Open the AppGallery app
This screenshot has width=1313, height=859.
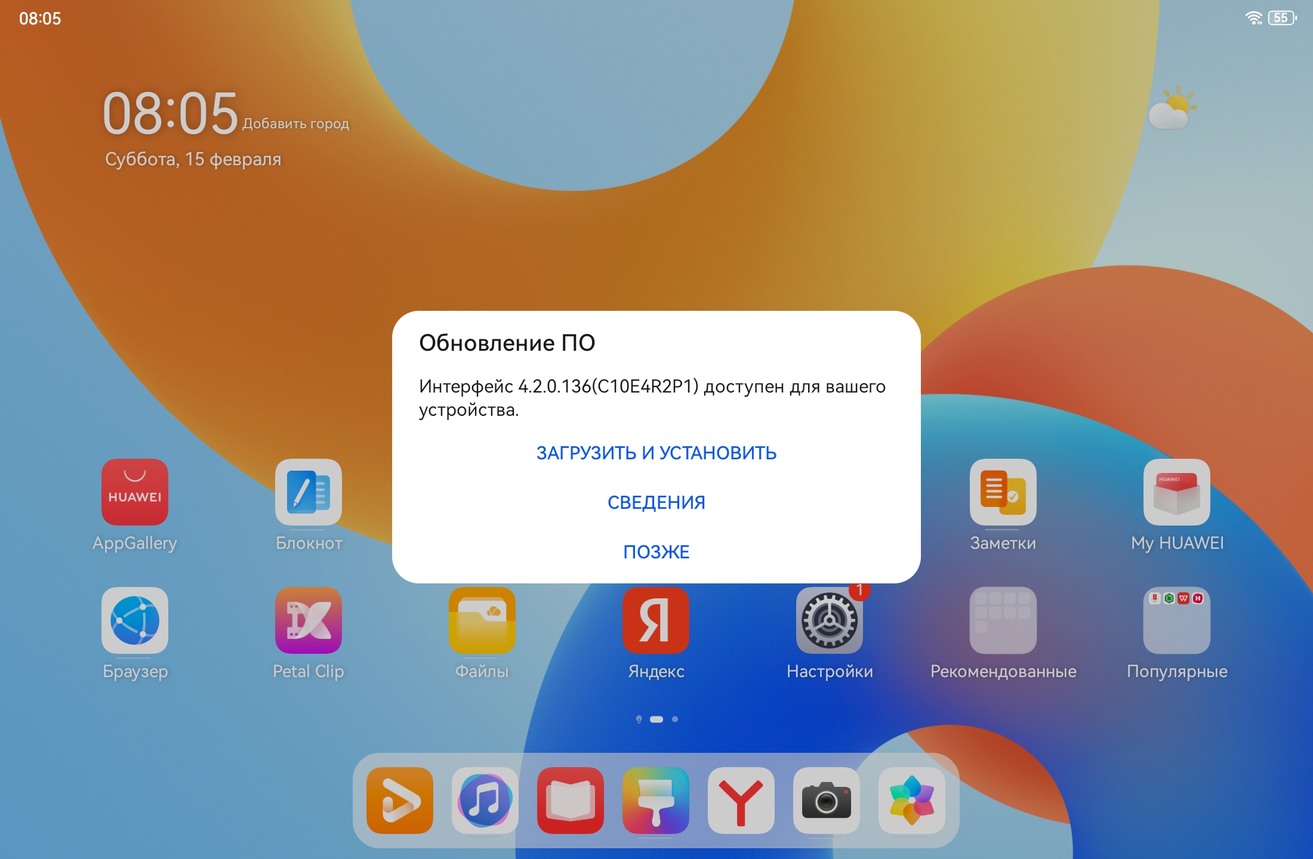(x=135, y=492)
